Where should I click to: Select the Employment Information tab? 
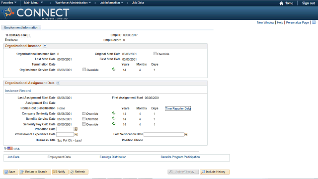[x=21, y=27]
